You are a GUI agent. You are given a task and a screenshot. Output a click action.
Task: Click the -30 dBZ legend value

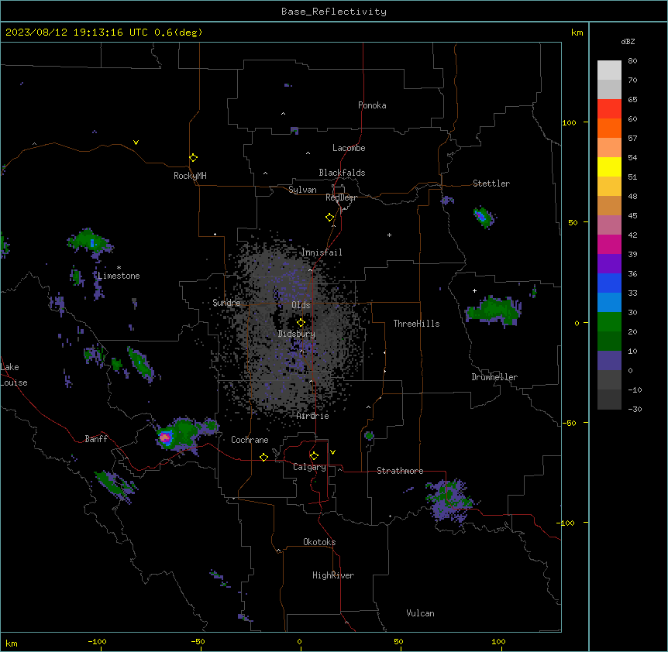[x=635, y=409]
